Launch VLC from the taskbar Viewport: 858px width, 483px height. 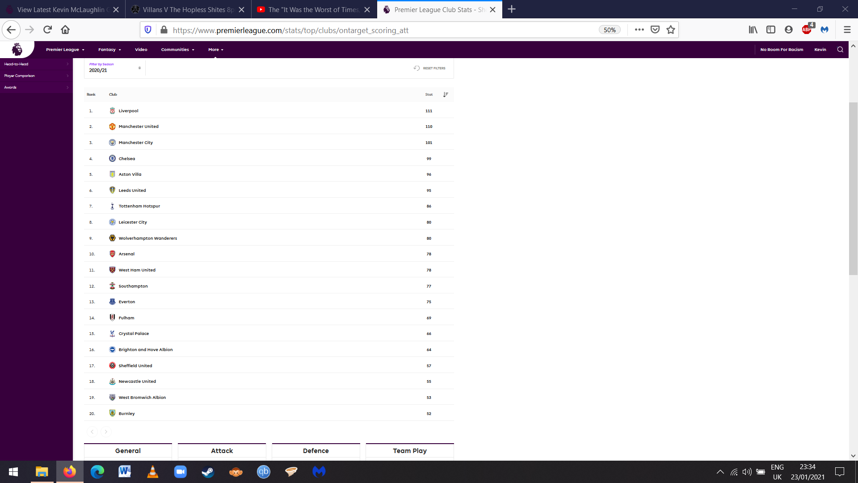click(x=152, y=472)
